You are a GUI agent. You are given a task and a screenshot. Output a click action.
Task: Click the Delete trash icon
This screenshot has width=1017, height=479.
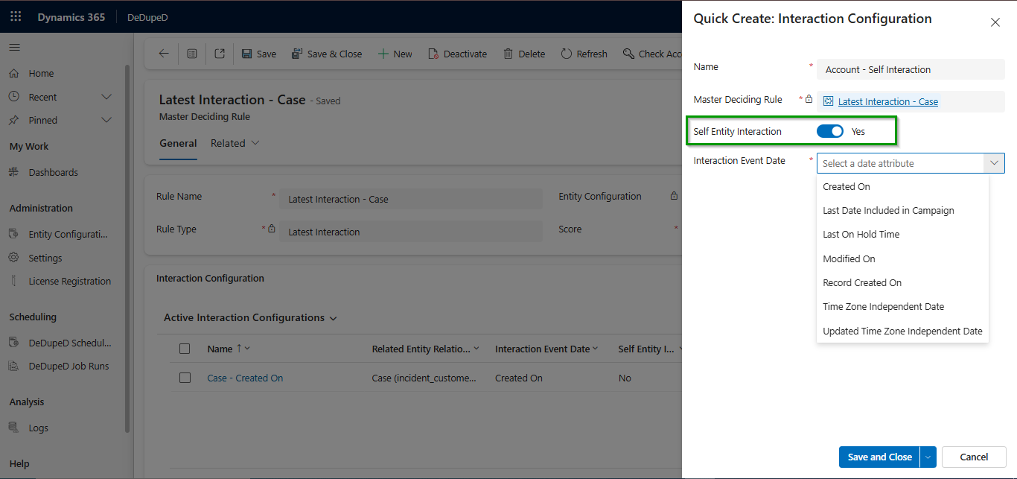click(508, 54)
